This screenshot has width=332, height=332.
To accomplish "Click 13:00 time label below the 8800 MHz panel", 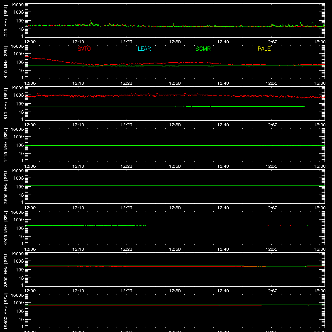I will coord(320,291).
